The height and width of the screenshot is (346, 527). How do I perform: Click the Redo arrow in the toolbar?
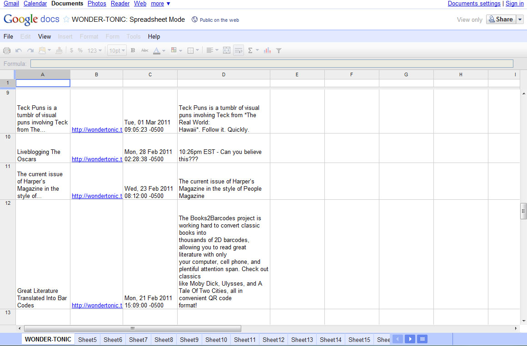tap(30, 50)
